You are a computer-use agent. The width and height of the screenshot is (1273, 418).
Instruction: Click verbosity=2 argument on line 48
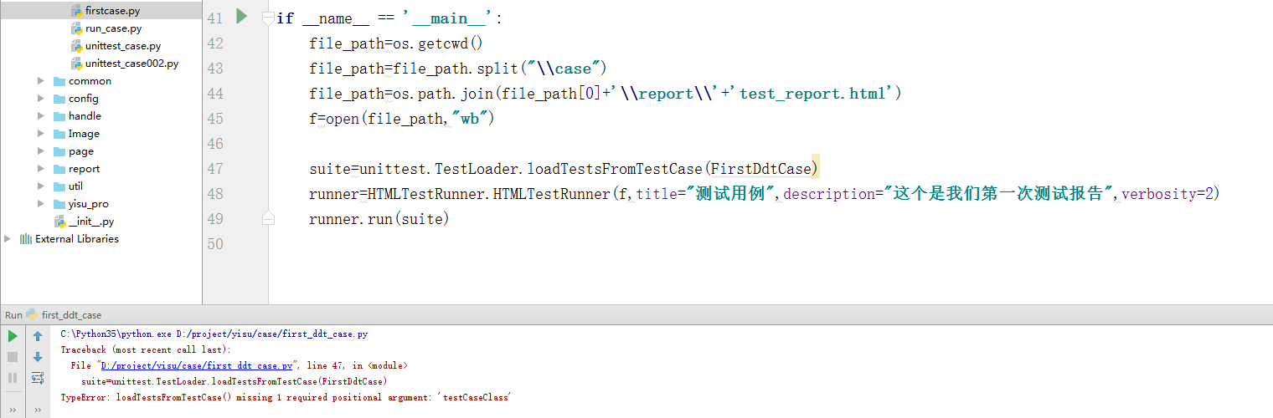point(1167,194)
